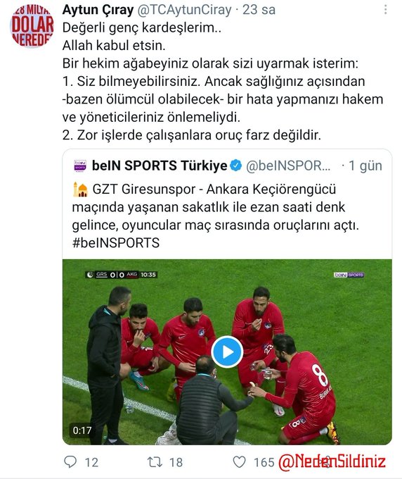Open the Aytun Çıray profile name
Image resolution: width=402 pixels, height=479 pixels.
pos(98,10)
